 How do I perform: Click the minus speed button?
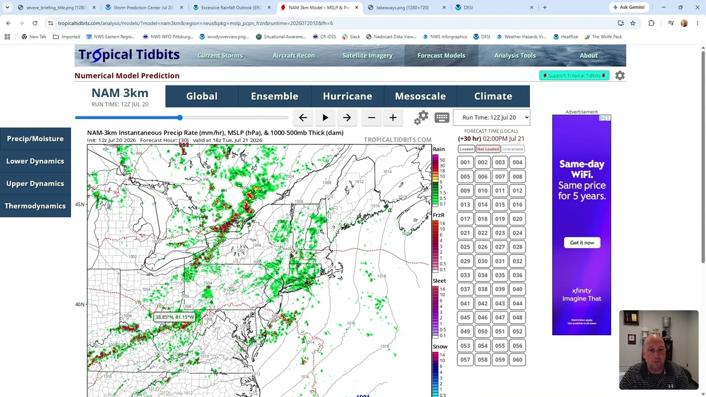pos(371,117)
